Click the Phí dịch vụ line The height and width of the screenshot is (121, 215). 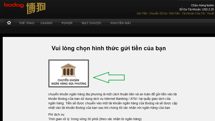[x=57, y=115]
